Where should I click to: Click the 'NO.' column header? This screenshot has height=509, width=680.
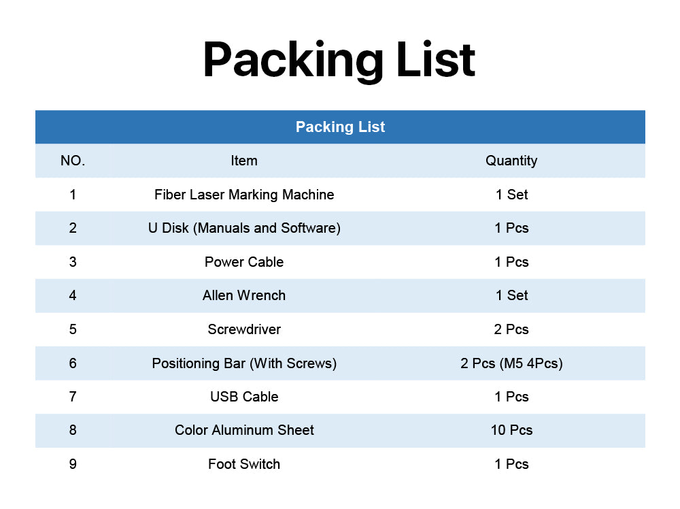[73, 161]
